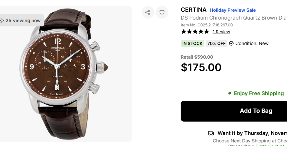The height and width of the screenshot is (146, 287).
Task: Click the delivery truck icon
Action: [x=211, y=133]
